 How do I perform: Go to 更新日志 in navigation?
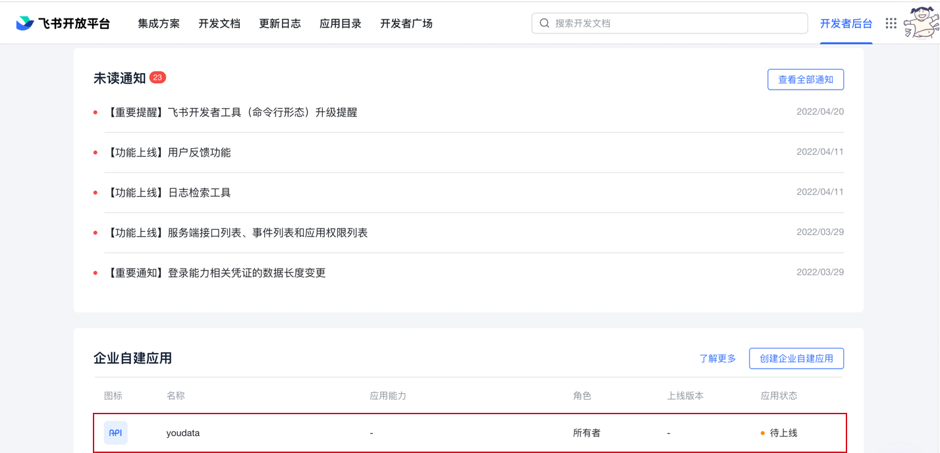tap(280, 24)
